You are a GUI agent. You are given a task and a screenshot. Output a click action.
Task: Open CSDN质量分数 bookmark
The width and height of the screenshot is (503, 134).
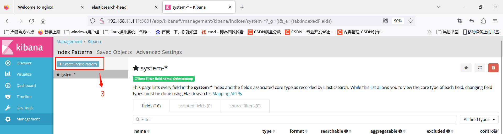[x=264, y=32]
